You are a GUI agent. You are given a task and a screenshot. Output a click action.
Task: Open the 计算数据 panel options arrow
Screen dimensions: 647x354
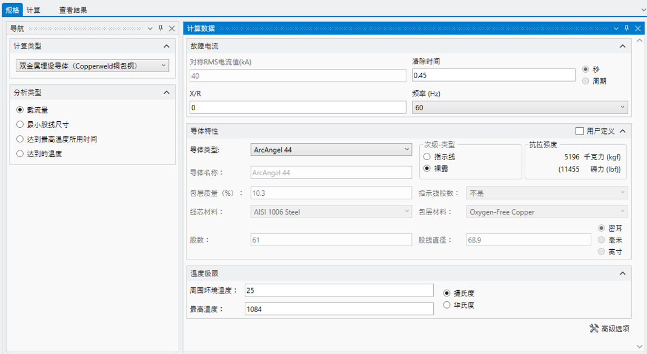[617, 28]
